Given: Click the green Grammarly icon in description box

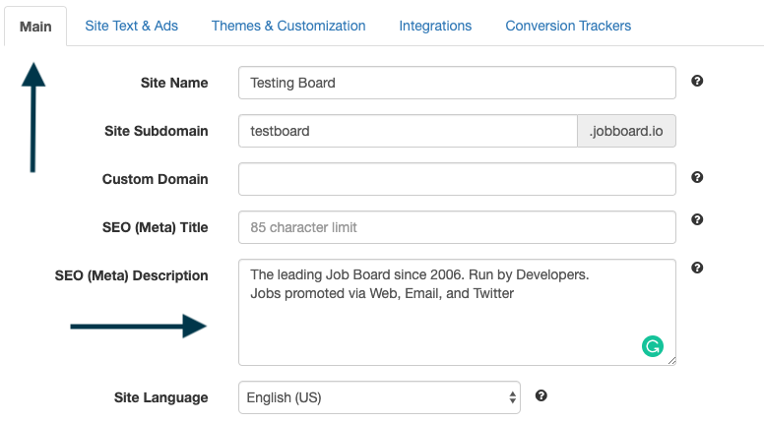Looking at the screenshot, I should [x=652, y=345].
